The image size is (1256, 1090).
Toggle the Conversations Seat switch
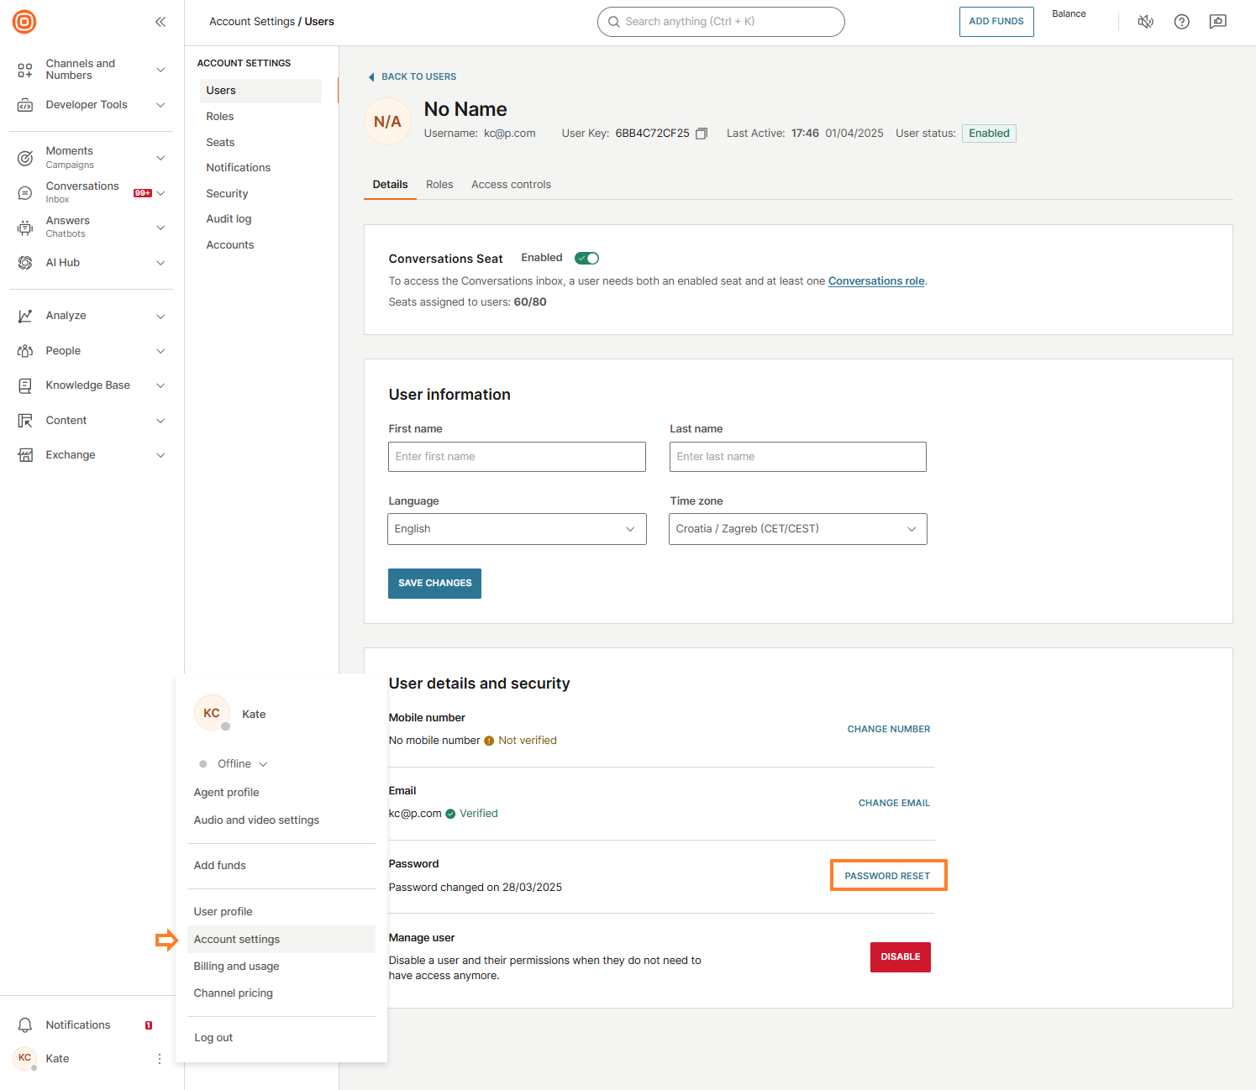(586, 259)
